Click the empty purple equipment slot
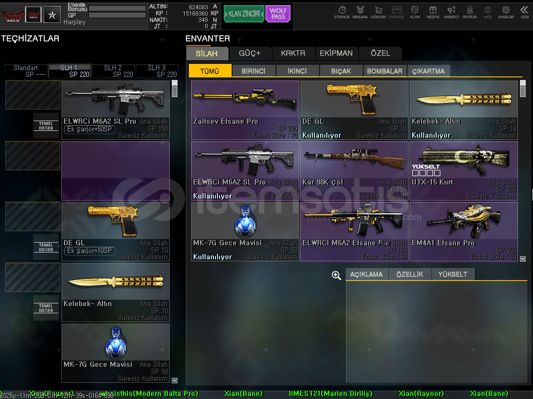The image size is (533, 399). click(115, 170)
